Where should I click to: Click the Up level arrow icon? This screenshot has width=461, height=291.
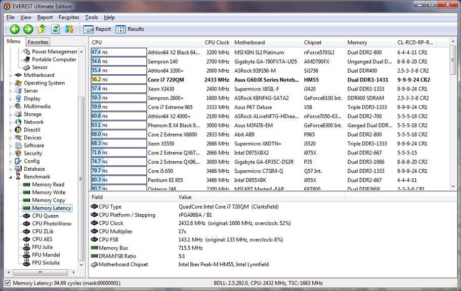[x=42, y=29]
